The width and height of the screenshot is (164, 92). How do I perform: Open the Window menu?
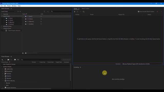(14, 6)
